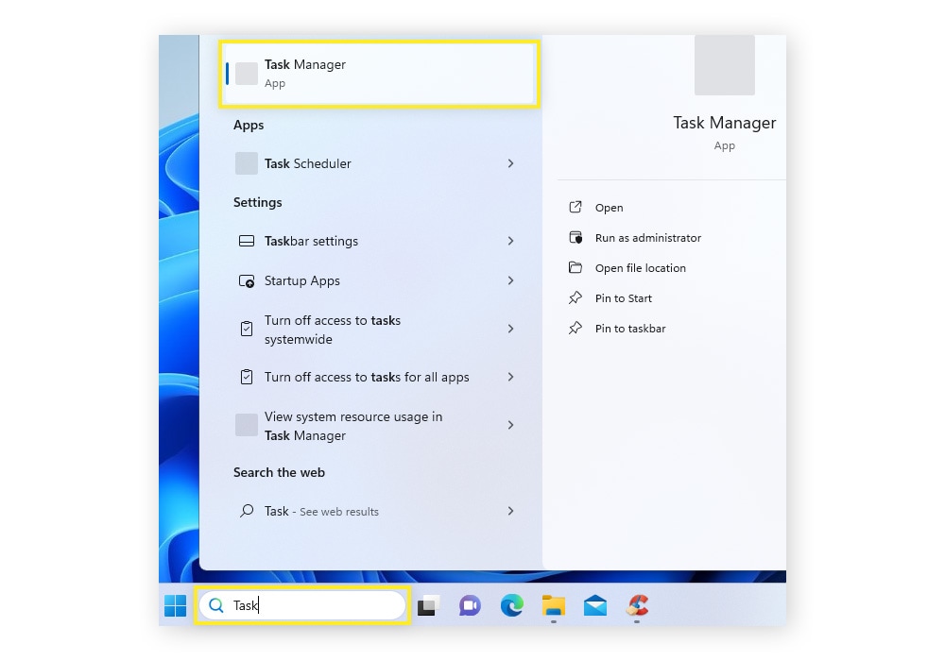Click the Open file location folder icon
The width and height of the screenshot is (945, 661).
point(576,267)
